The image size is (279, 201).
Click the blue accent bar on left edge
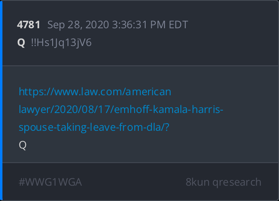[x=1, y=100]
